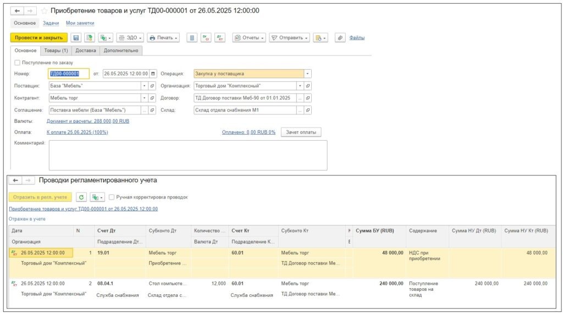
Task: Click the Склад ellipsis select button
Action: pos(300,110)
